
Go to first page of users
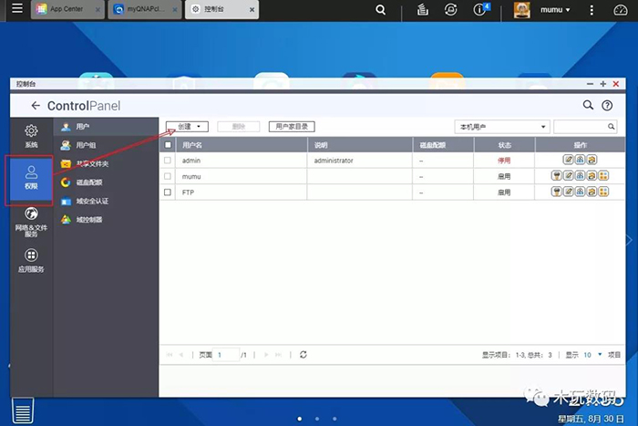pos(170,355)
